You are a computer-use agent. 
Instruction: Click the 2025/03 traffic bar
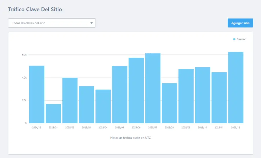(x=86, y=105)
